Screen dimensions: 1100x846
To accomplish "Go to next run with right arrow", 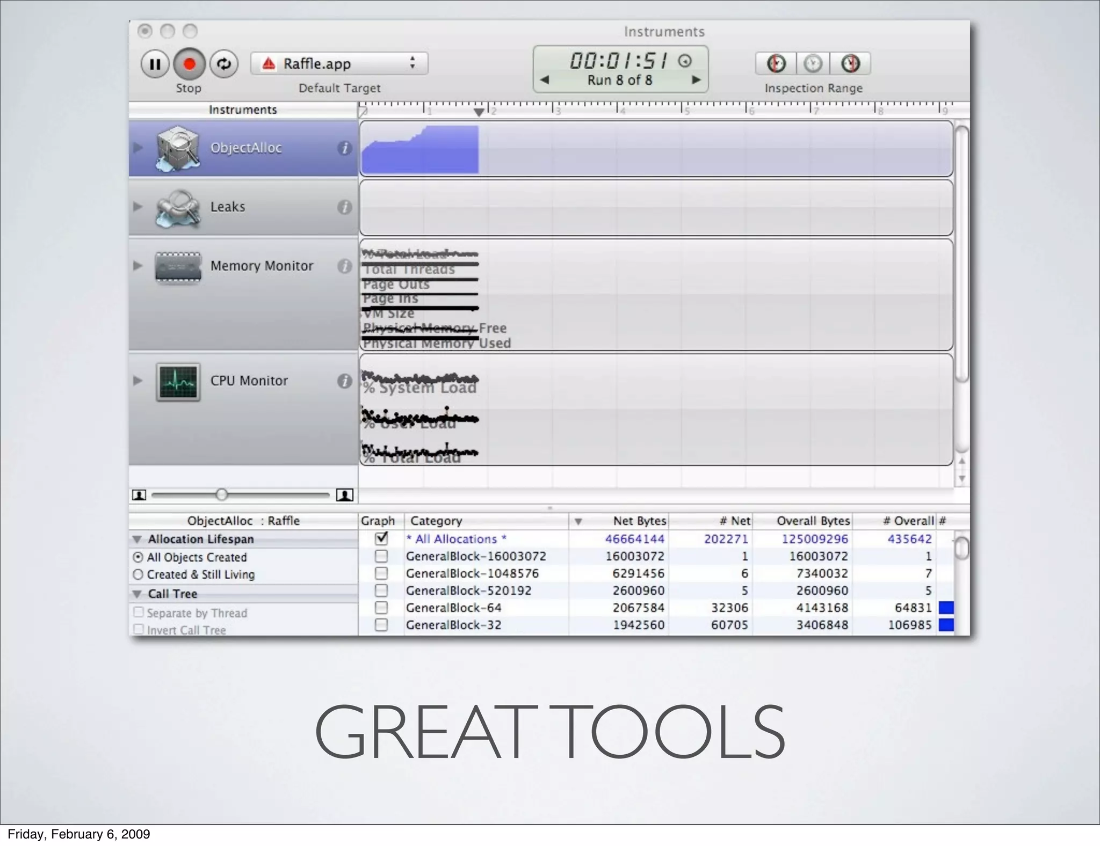I will (x=696, y=80).
